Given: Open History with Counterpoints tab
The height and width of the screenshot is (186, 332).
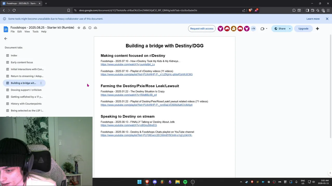Looking at the screenshot, I should coord(24,104).
